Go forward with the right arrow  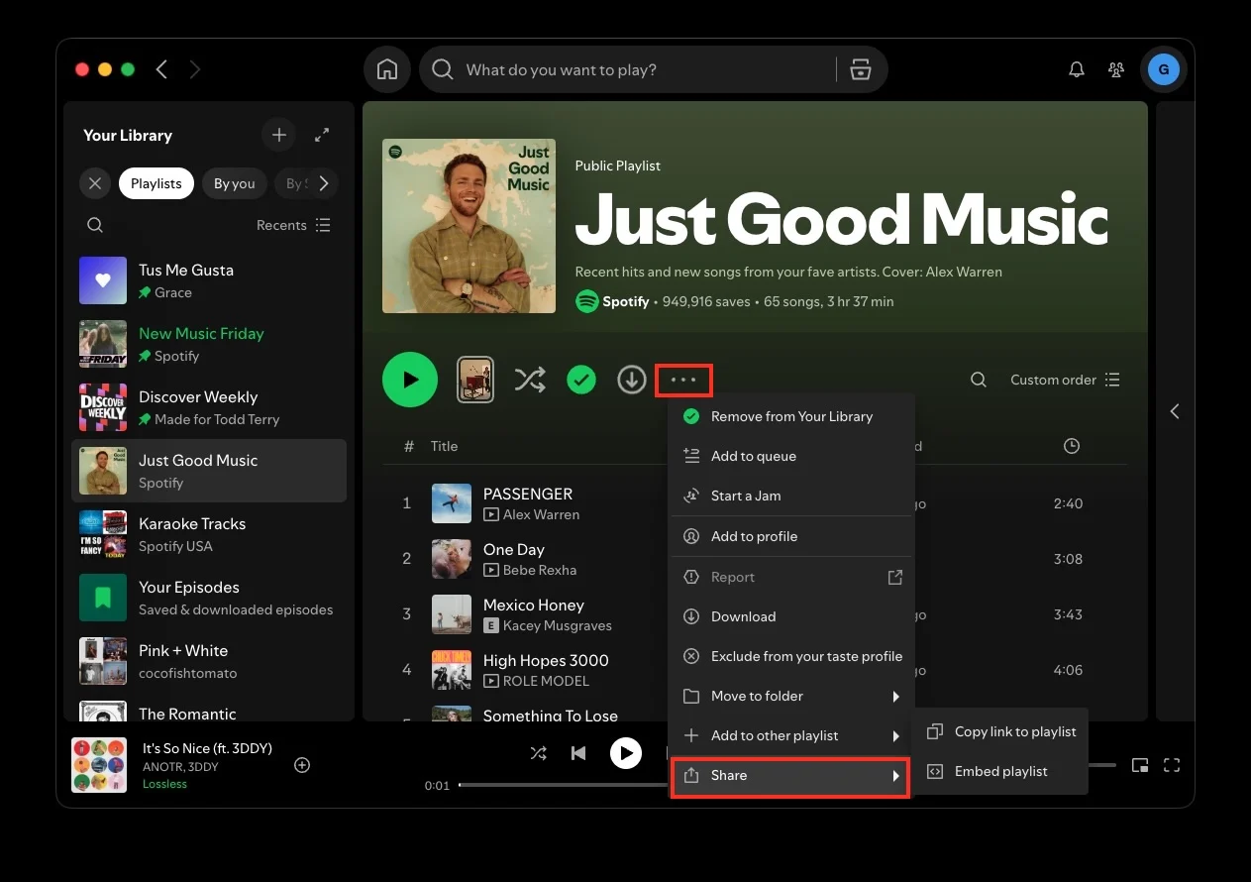point(195,69)
